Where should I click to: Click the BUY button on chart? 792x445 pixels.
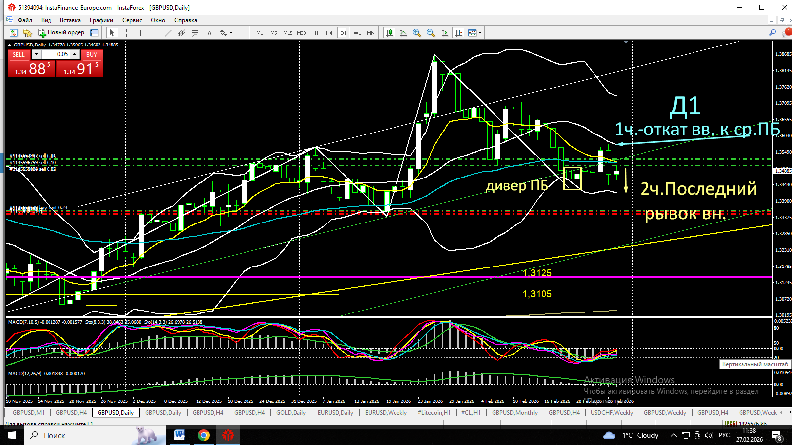(92, 54)
